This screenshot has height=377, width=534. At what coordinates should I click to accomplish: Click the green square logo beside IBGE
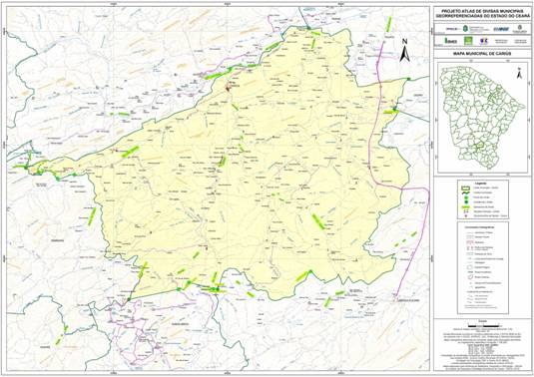[x=468, y=41]
